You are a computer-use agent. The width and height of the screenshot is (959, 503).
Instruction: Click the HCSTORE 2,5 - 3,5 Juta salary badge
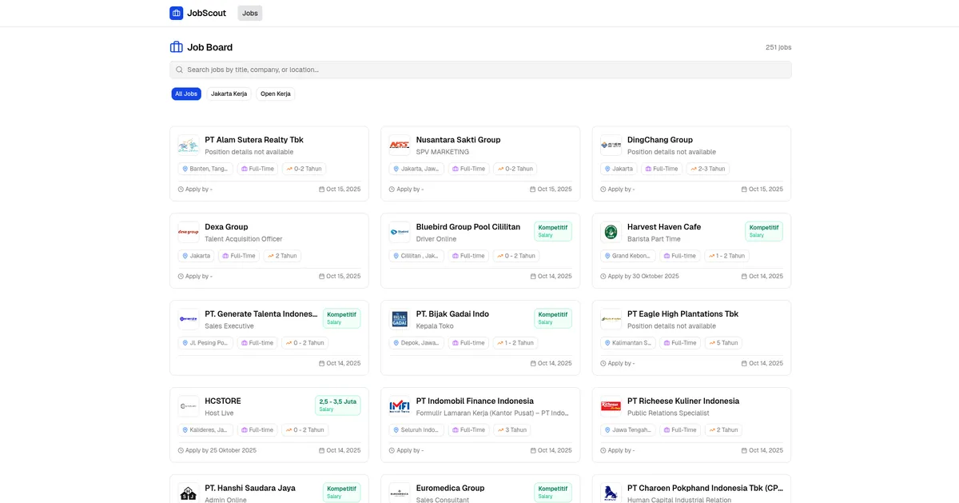click(x=337, y=405)
